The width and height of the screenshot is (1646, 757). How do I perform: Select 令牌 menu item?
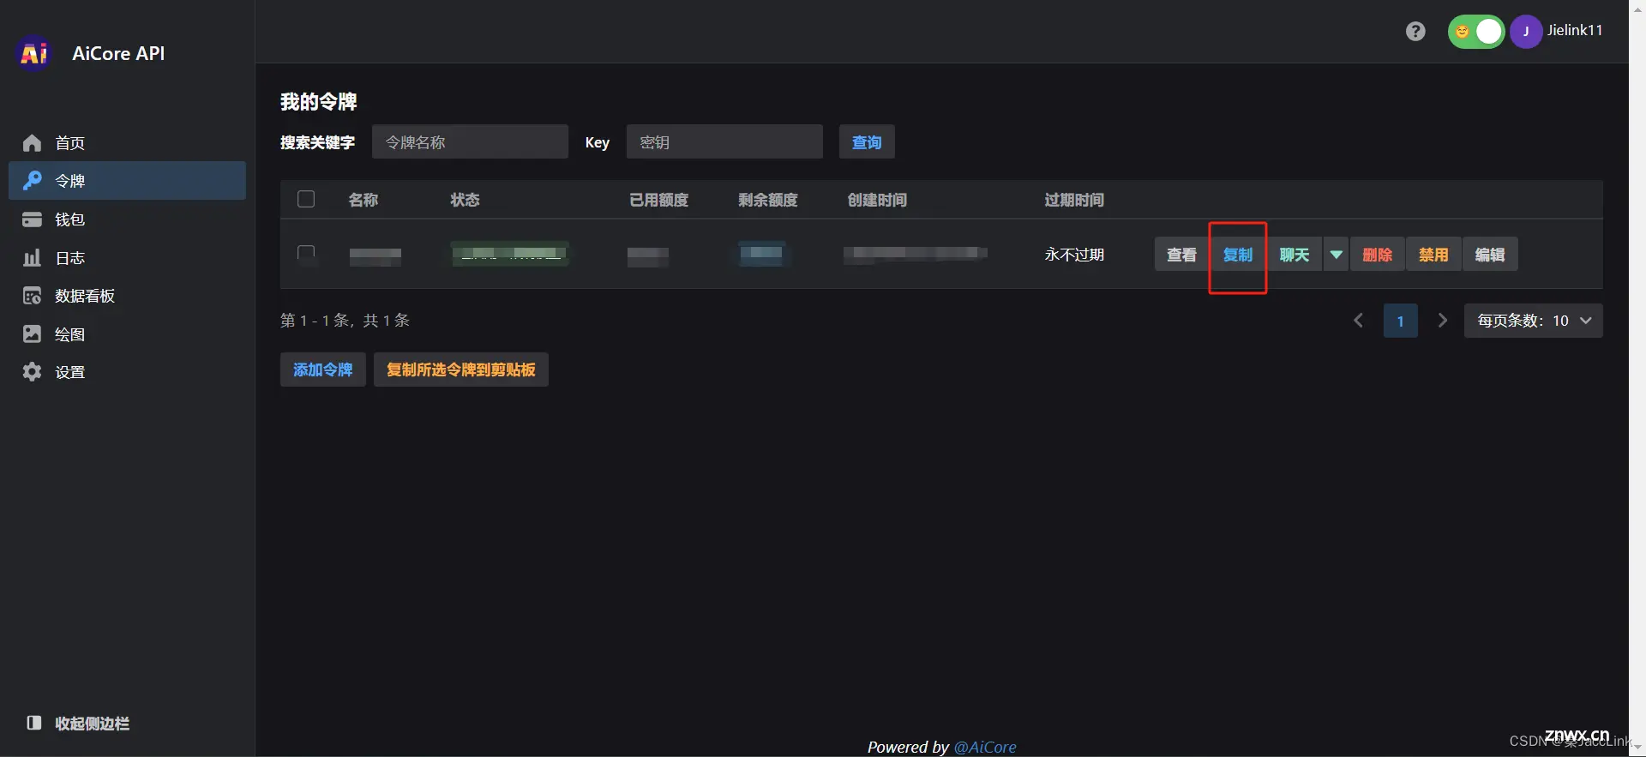127,181
